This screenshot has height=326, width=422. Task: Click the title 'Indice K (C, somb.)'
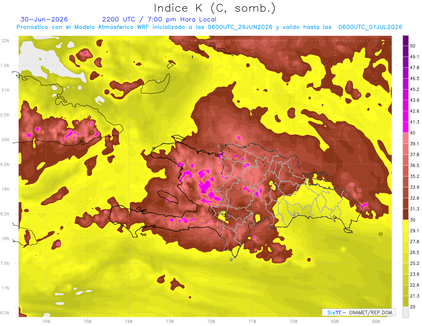coord(215,8)
